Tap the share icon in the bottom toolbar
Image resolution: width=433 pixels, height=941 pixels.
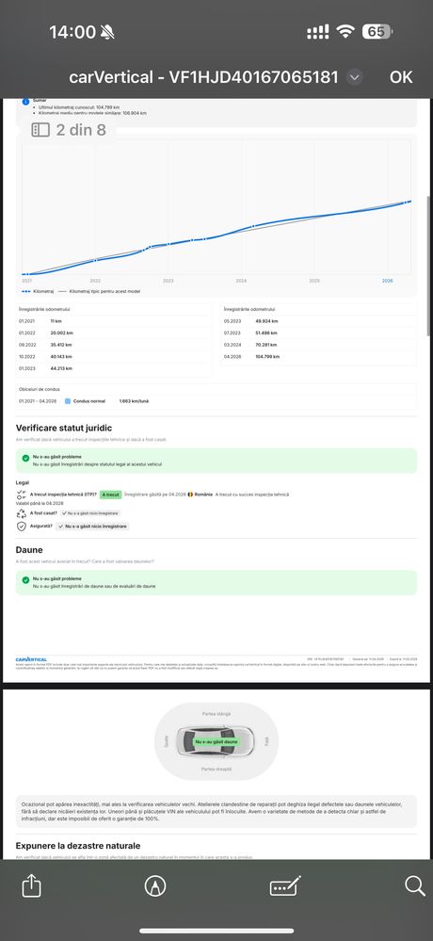point(31,885)
